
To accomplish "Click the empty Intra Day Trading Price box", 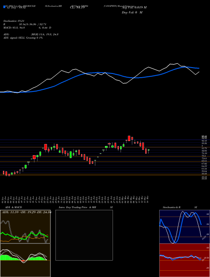I will 84,235.
